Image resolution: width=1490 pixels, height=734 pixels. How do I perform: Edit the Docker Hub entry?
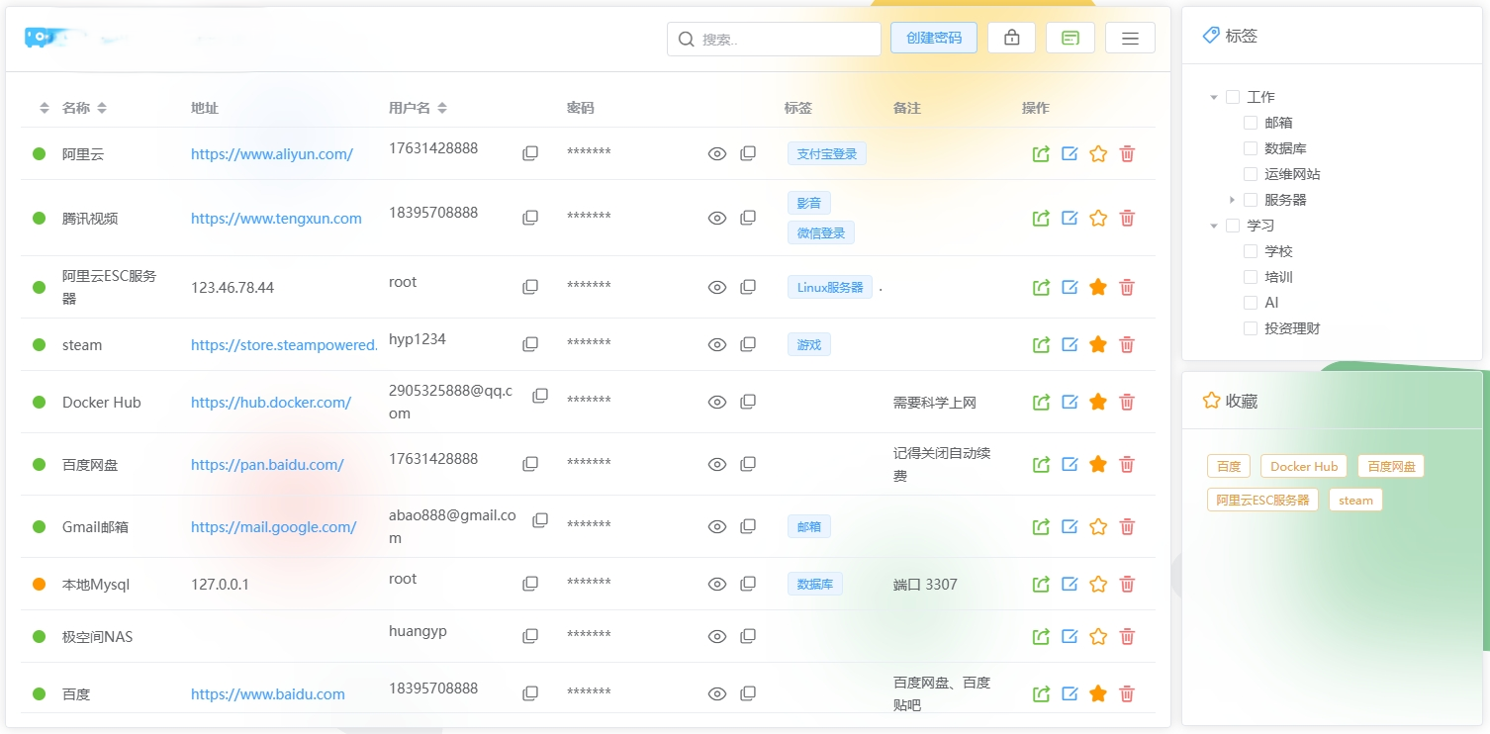1070,402
